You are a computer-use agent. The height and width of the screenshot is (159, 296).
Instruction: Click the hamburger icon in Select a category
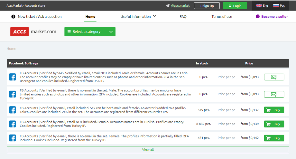click(x=69, y=32)
